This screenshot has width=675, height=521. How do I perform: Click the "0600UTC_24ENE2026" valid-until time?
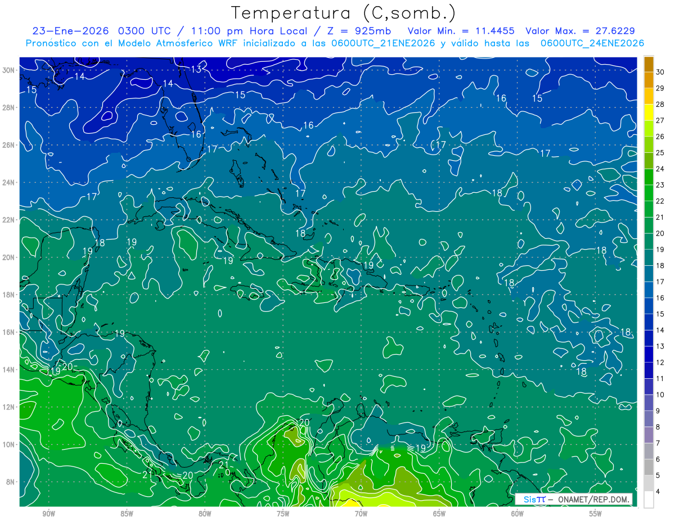click(x=592, y=43)
